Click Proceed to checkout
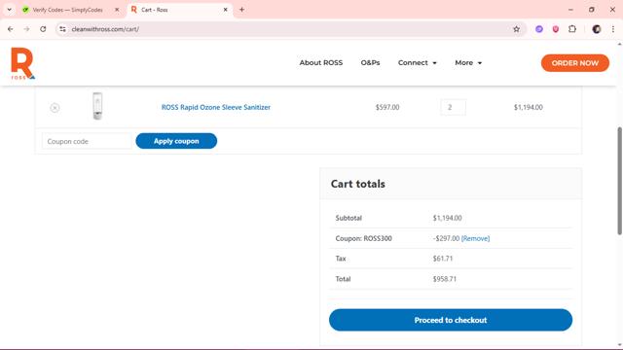The image size is (623, 350). click(451, 320)
